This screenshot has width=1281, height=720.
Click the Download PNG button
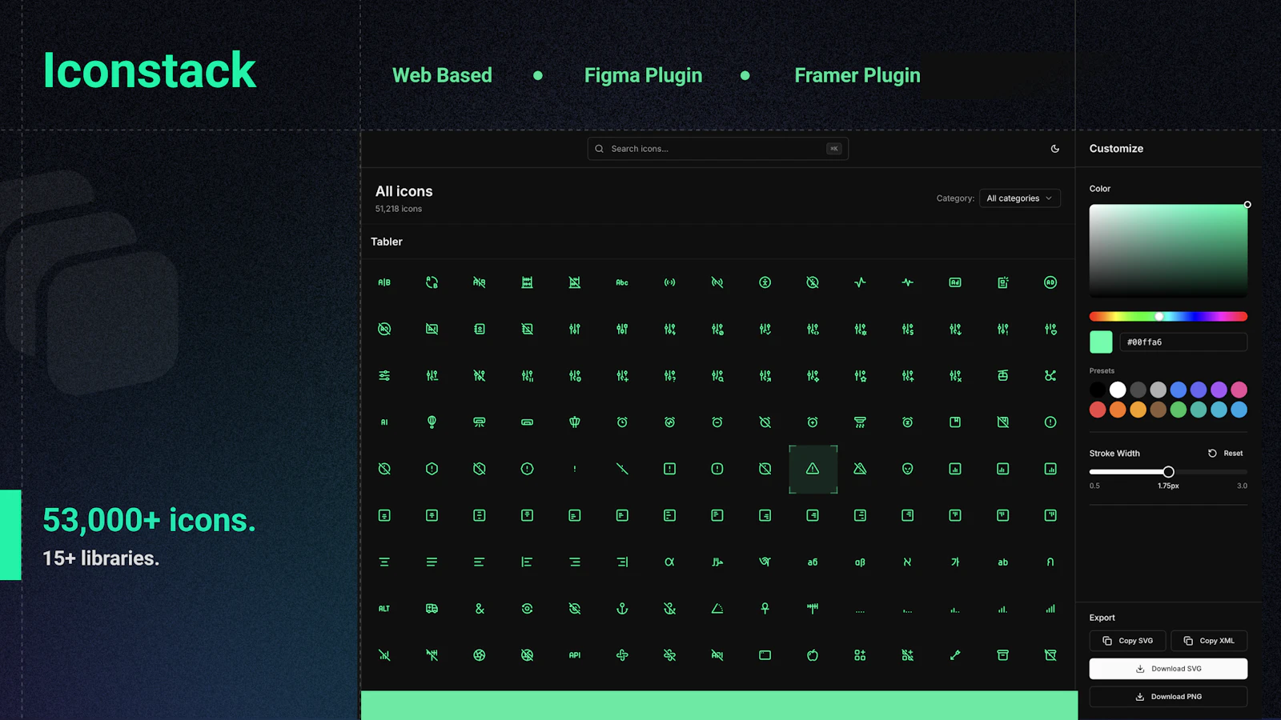pos(1168,697)
